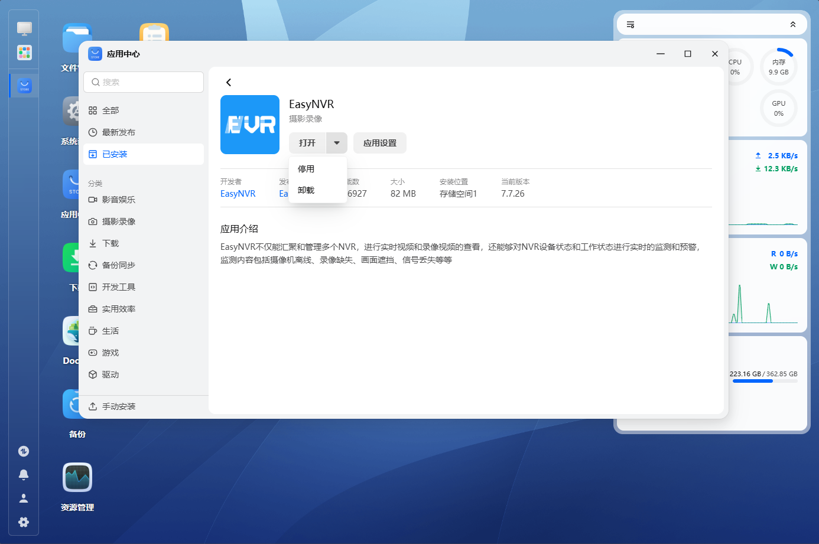819x544 pixels.
Task: Click the 内存 9.9 GB gauge
Action: [x=779, y=67]
